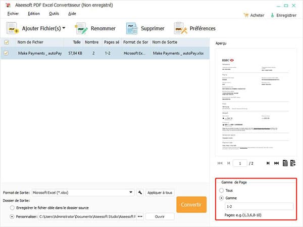Click the Taille column header
303x227 pixels.
point(77,42)
